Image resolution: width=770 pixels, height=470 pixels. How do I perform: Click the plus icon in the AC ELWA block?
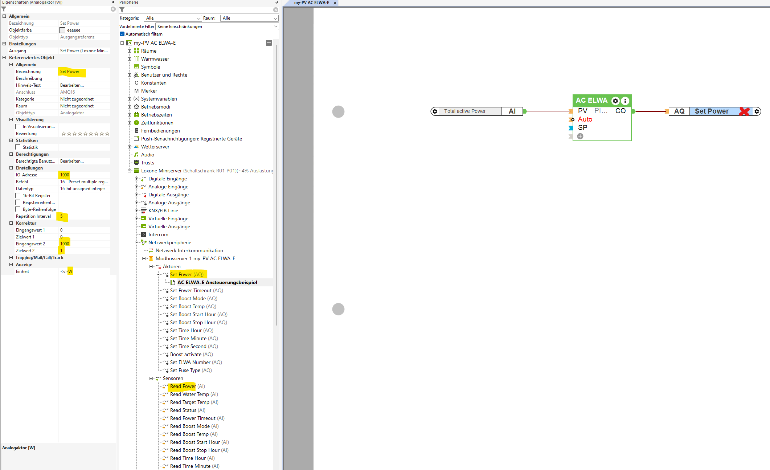point(580,136)
